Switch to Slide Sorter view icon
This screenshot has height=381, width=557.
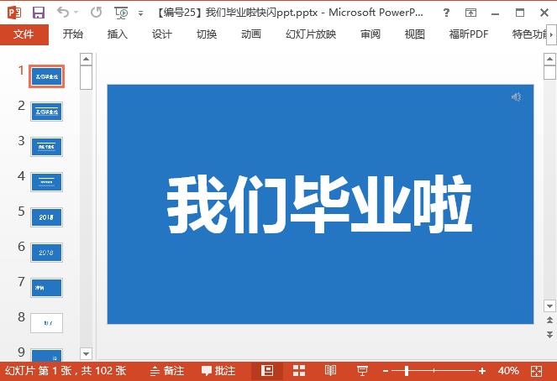[298, 370]
